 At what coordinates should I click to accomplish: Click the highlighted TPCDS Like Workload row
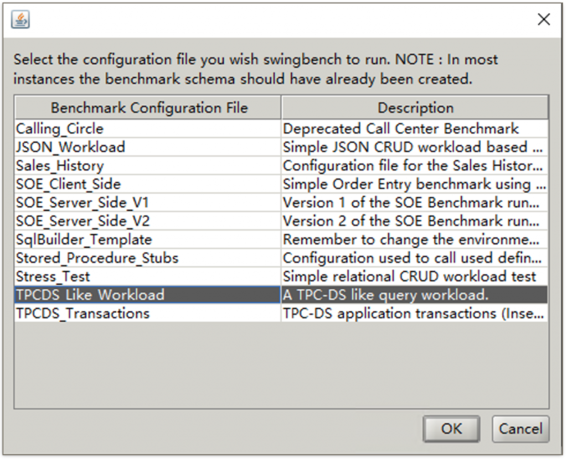90,295
